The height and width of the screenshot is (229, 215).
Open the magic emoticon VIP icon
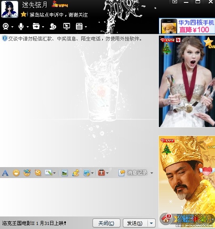point(27,173)
